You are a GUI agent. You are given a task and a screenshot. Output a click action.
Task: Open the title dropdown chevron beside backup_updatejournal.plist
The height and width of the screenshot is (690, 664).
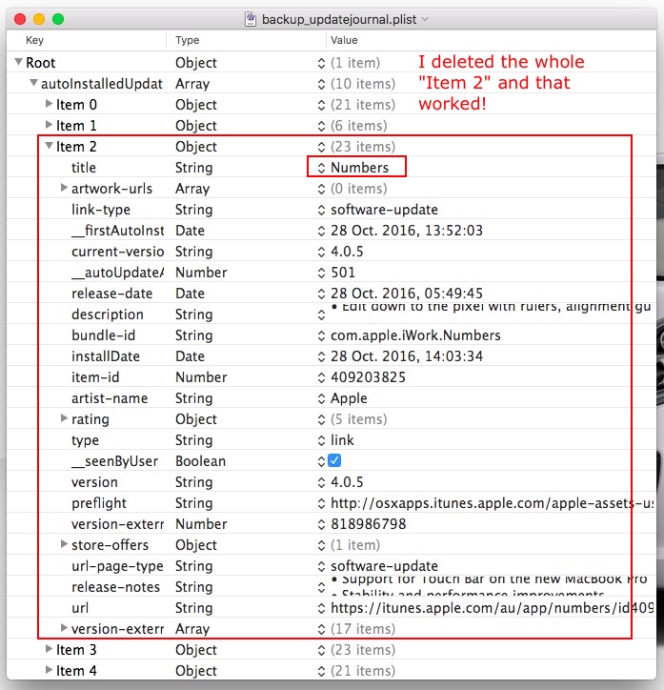pos(425,19)
